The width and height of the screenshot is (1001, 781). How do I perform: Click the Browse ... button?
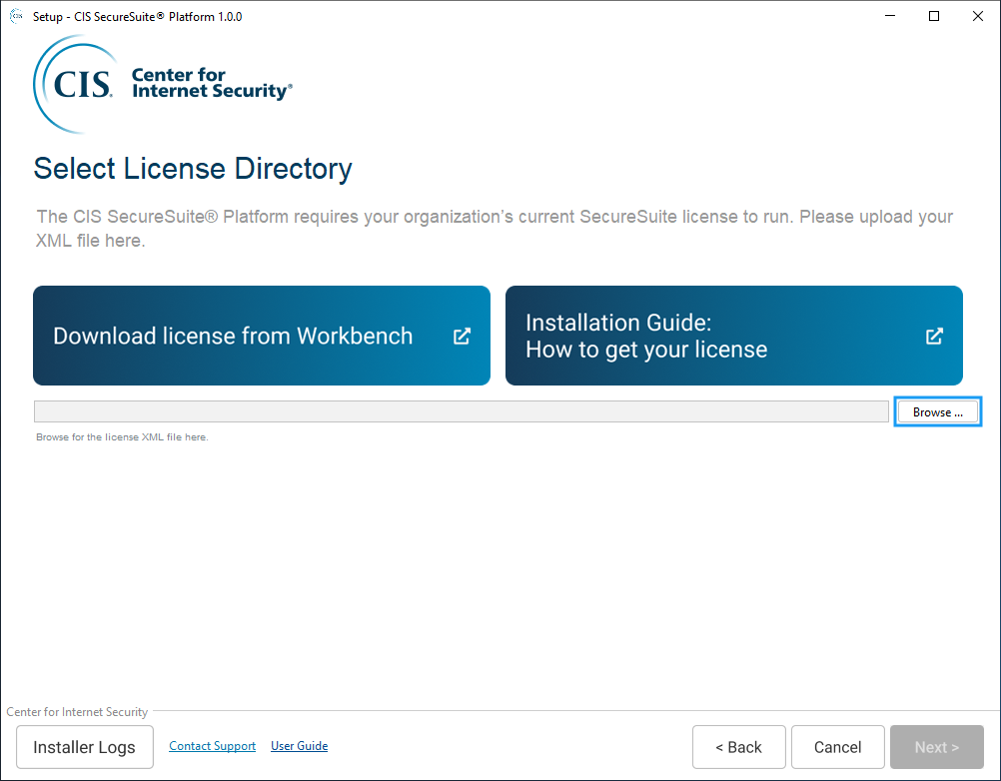[x=937, y=412]
